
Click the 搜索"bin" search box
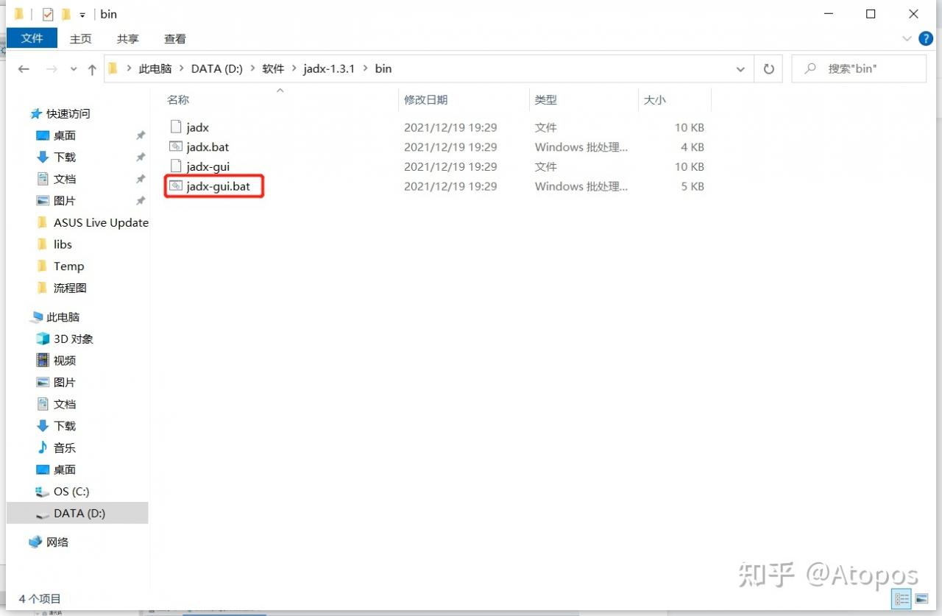(x=859, y=68)
